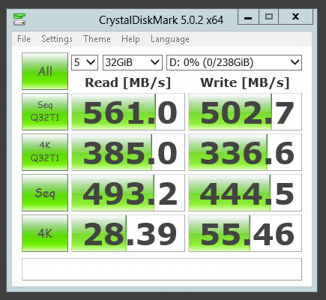Click the empty comment text field at bottom
Screen dimensions: 326x300
pyautogui.click(x=162, y=269)
